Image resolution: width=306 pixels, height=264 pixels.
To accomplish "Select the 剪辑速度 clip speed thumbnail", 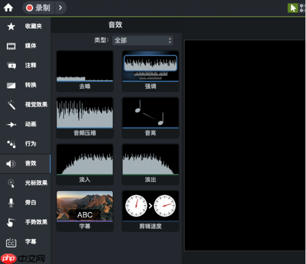I will pyautogui.click(x=150, y=207).
